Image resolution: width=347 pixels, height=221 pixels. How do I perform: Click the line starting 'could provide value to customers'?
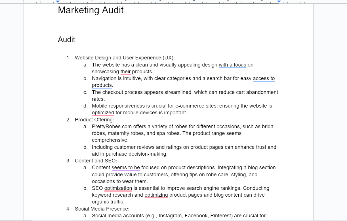coord(174,175)
